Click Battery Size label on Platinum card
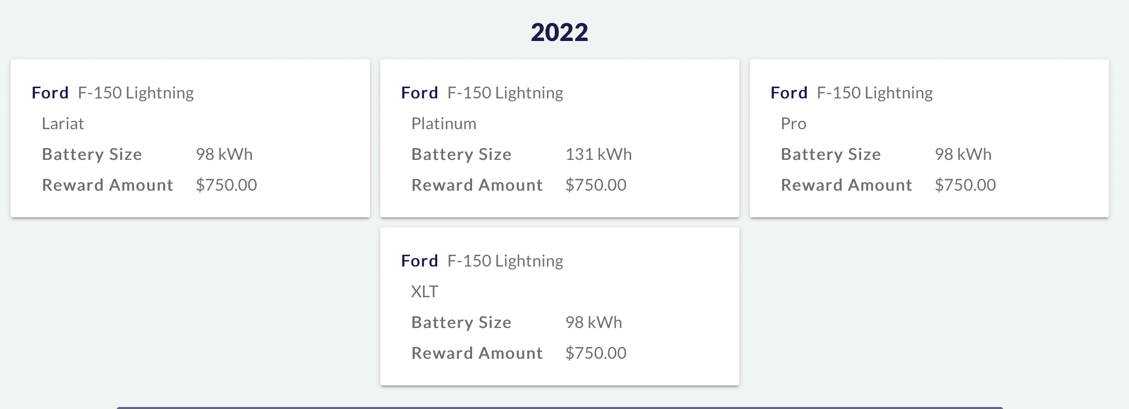This screenshot has width=1129, height=409. pos(461,154)
